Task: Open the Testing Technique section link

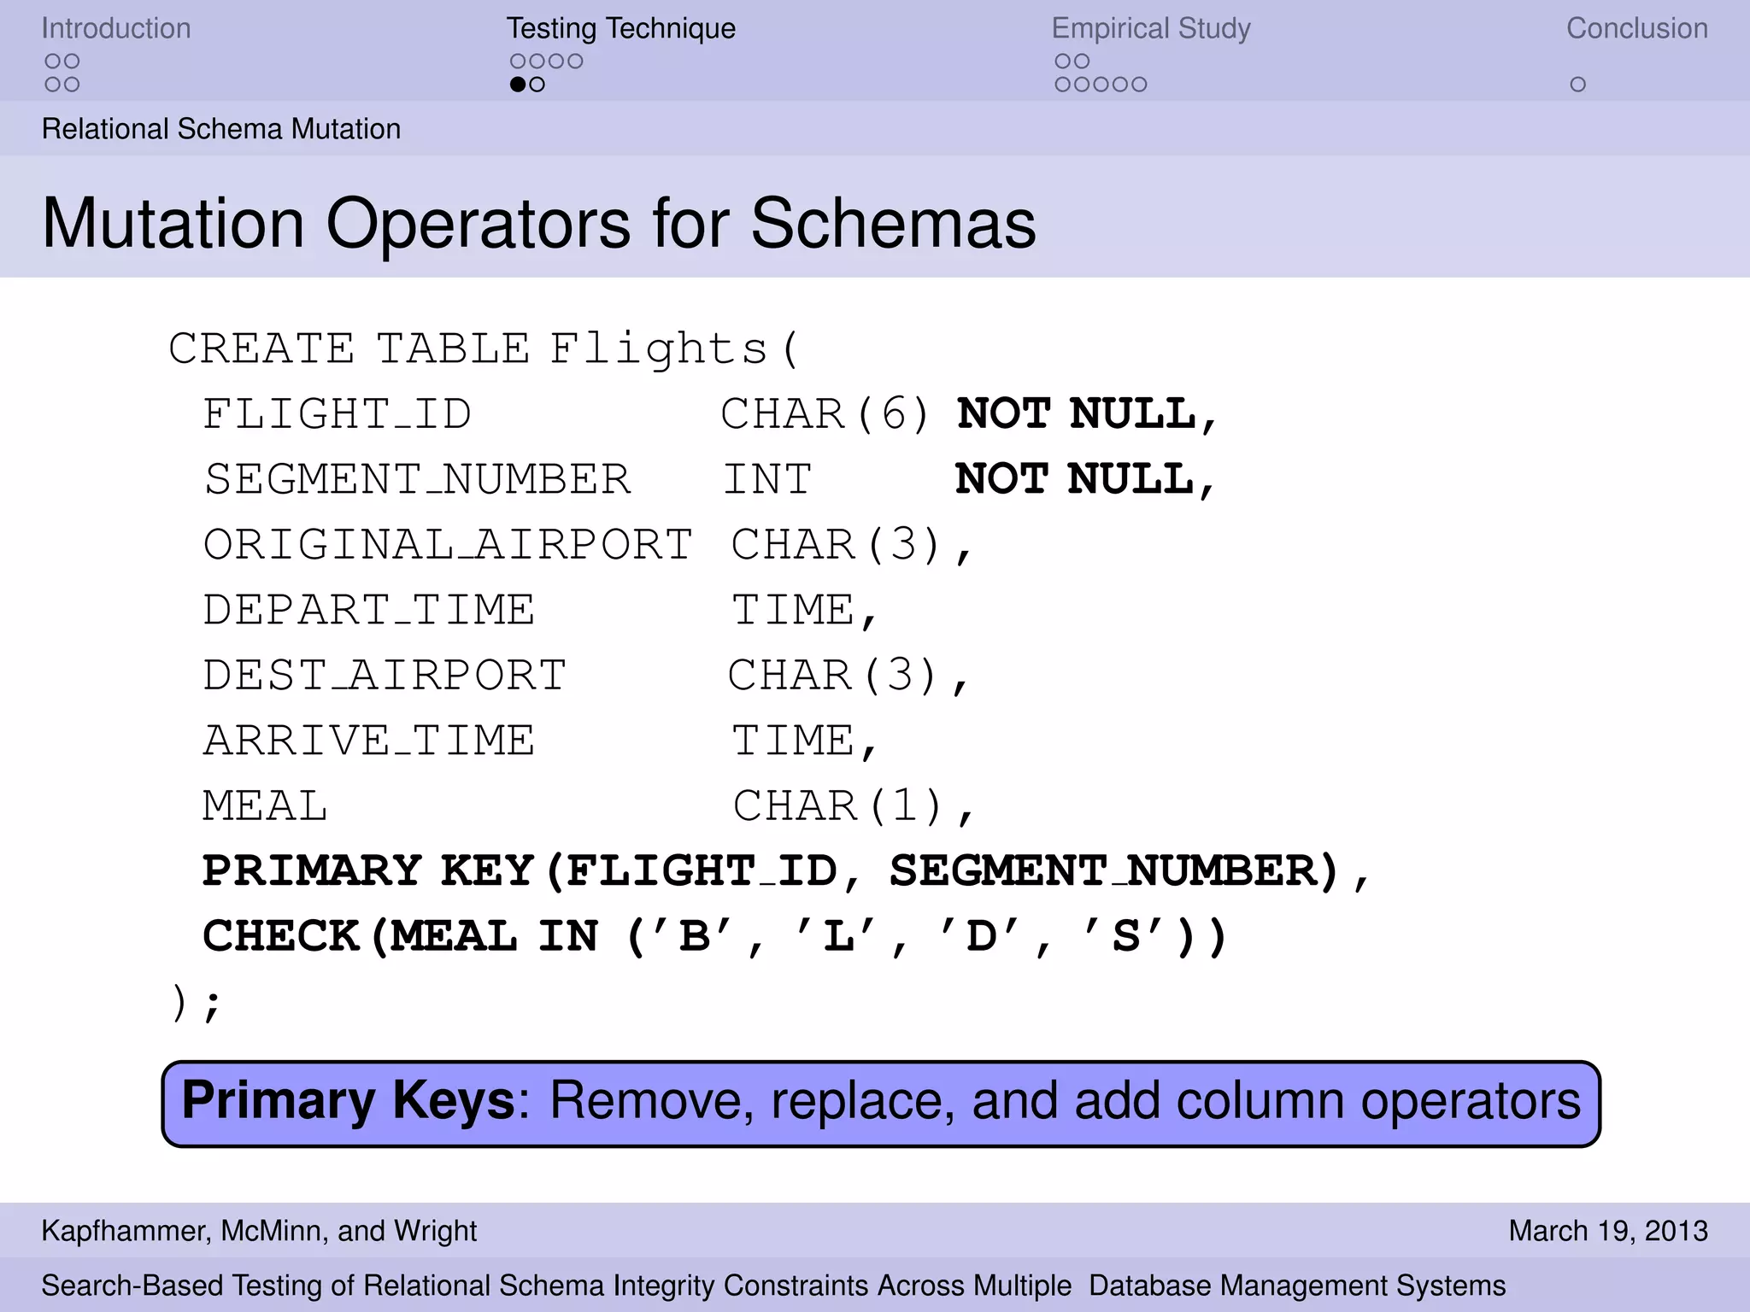Action: pyautogui.click(x=621, y=28)
